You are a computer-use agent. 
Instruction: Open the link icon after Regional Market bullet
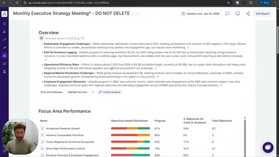click(x=158, y=77)
